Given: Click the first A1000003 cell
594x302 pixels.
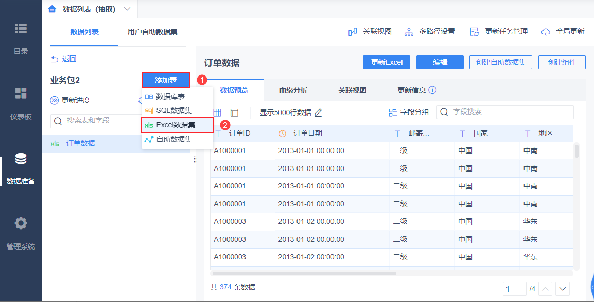Looking at the screenshot, I should [x=243, y=221].
